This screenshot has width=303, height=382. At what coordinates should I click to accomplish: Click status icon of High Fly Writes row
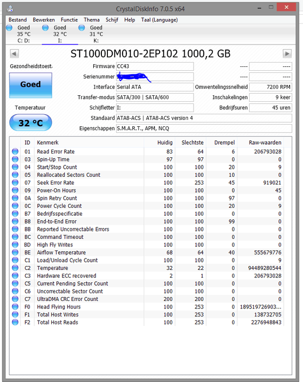click(x=15, y=244)
